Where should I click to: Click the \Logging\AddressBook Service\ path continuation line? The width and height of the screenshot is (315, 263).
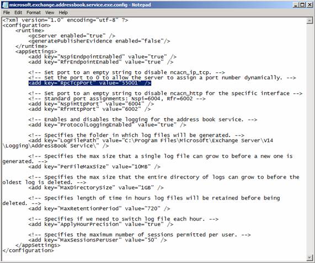point(56,146)
